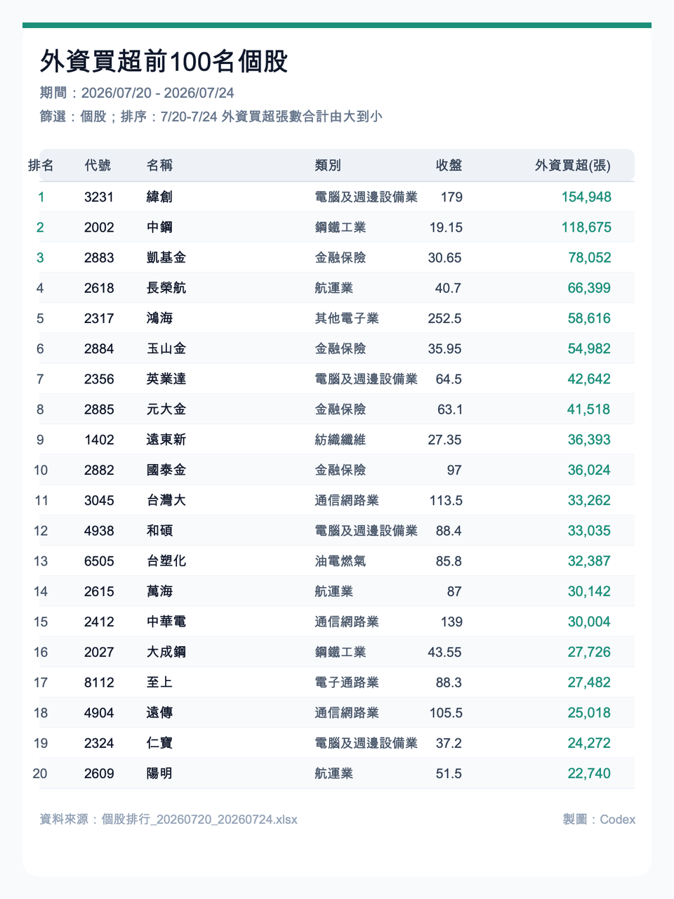
Task: Click the 凱基金 row name
Action: coord(166,258)
